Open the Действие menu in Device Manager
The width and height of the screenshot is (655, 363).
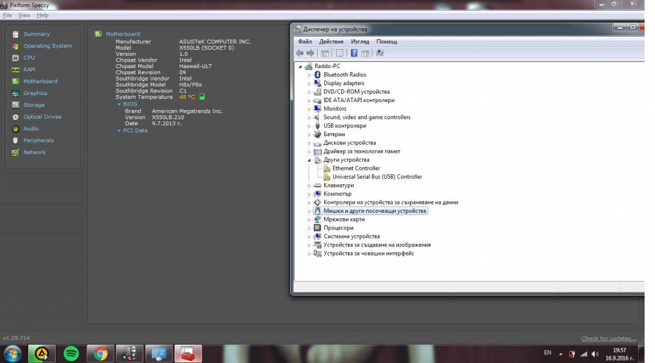(x=331, y=42)
